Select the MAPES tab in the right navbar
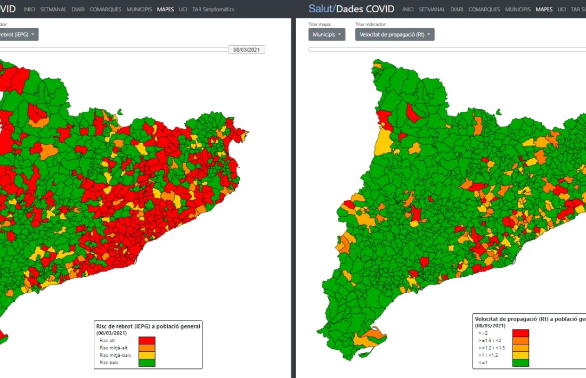586x378 pixels. coord(544,9)
